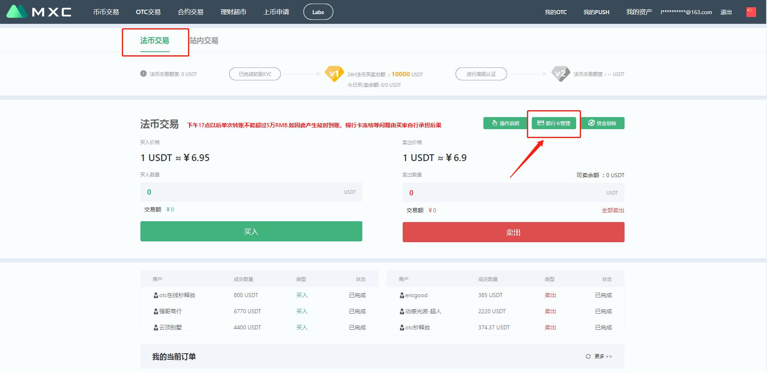Switch site language via China flag icon
767x373 pixels.
click(751, 12)
